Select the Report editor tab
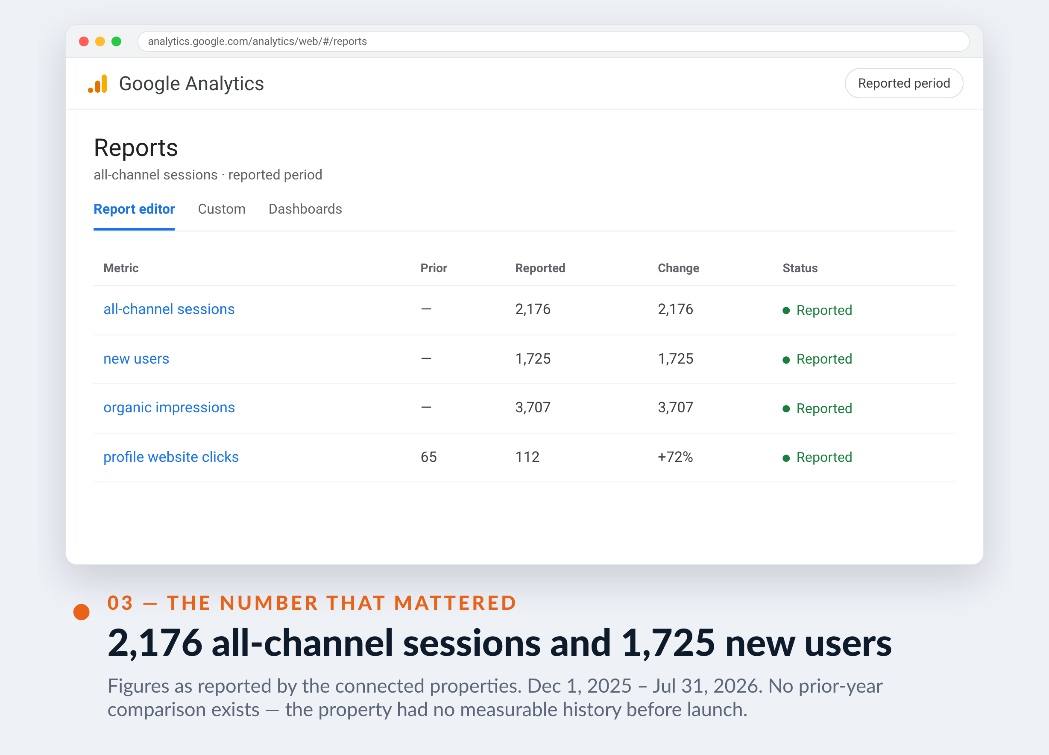This screenshot has width=1049, height=755. pyautogui.click(x=134, y=209)
